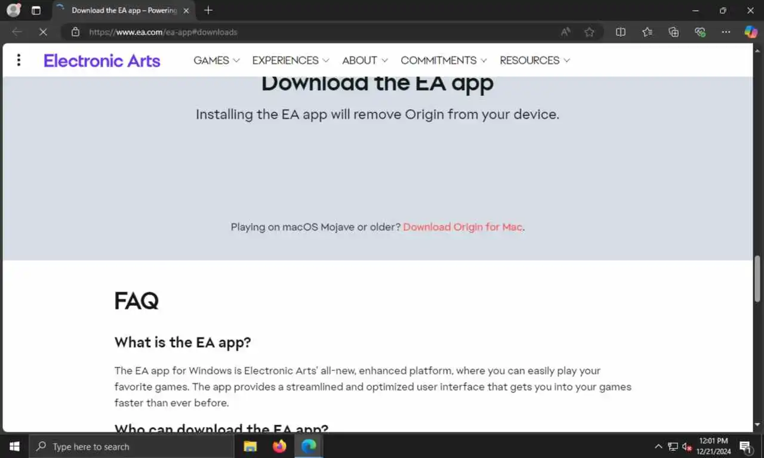Screen dimensions: 764x458
Task: Open network status tray icon
Action: coord(673,446)
